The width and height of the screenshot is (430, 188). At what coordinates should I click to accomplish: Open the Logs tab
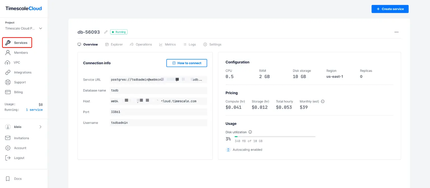[190, 44]
